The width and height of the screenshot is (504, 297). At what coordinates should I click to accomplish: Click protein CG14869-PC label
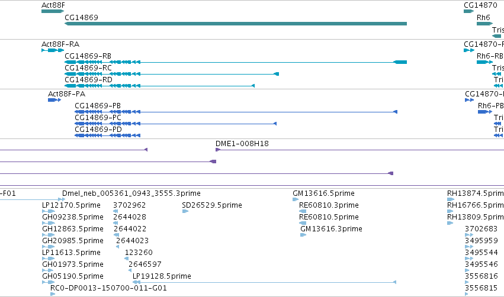pyautogui.click(x=98, y=118)
